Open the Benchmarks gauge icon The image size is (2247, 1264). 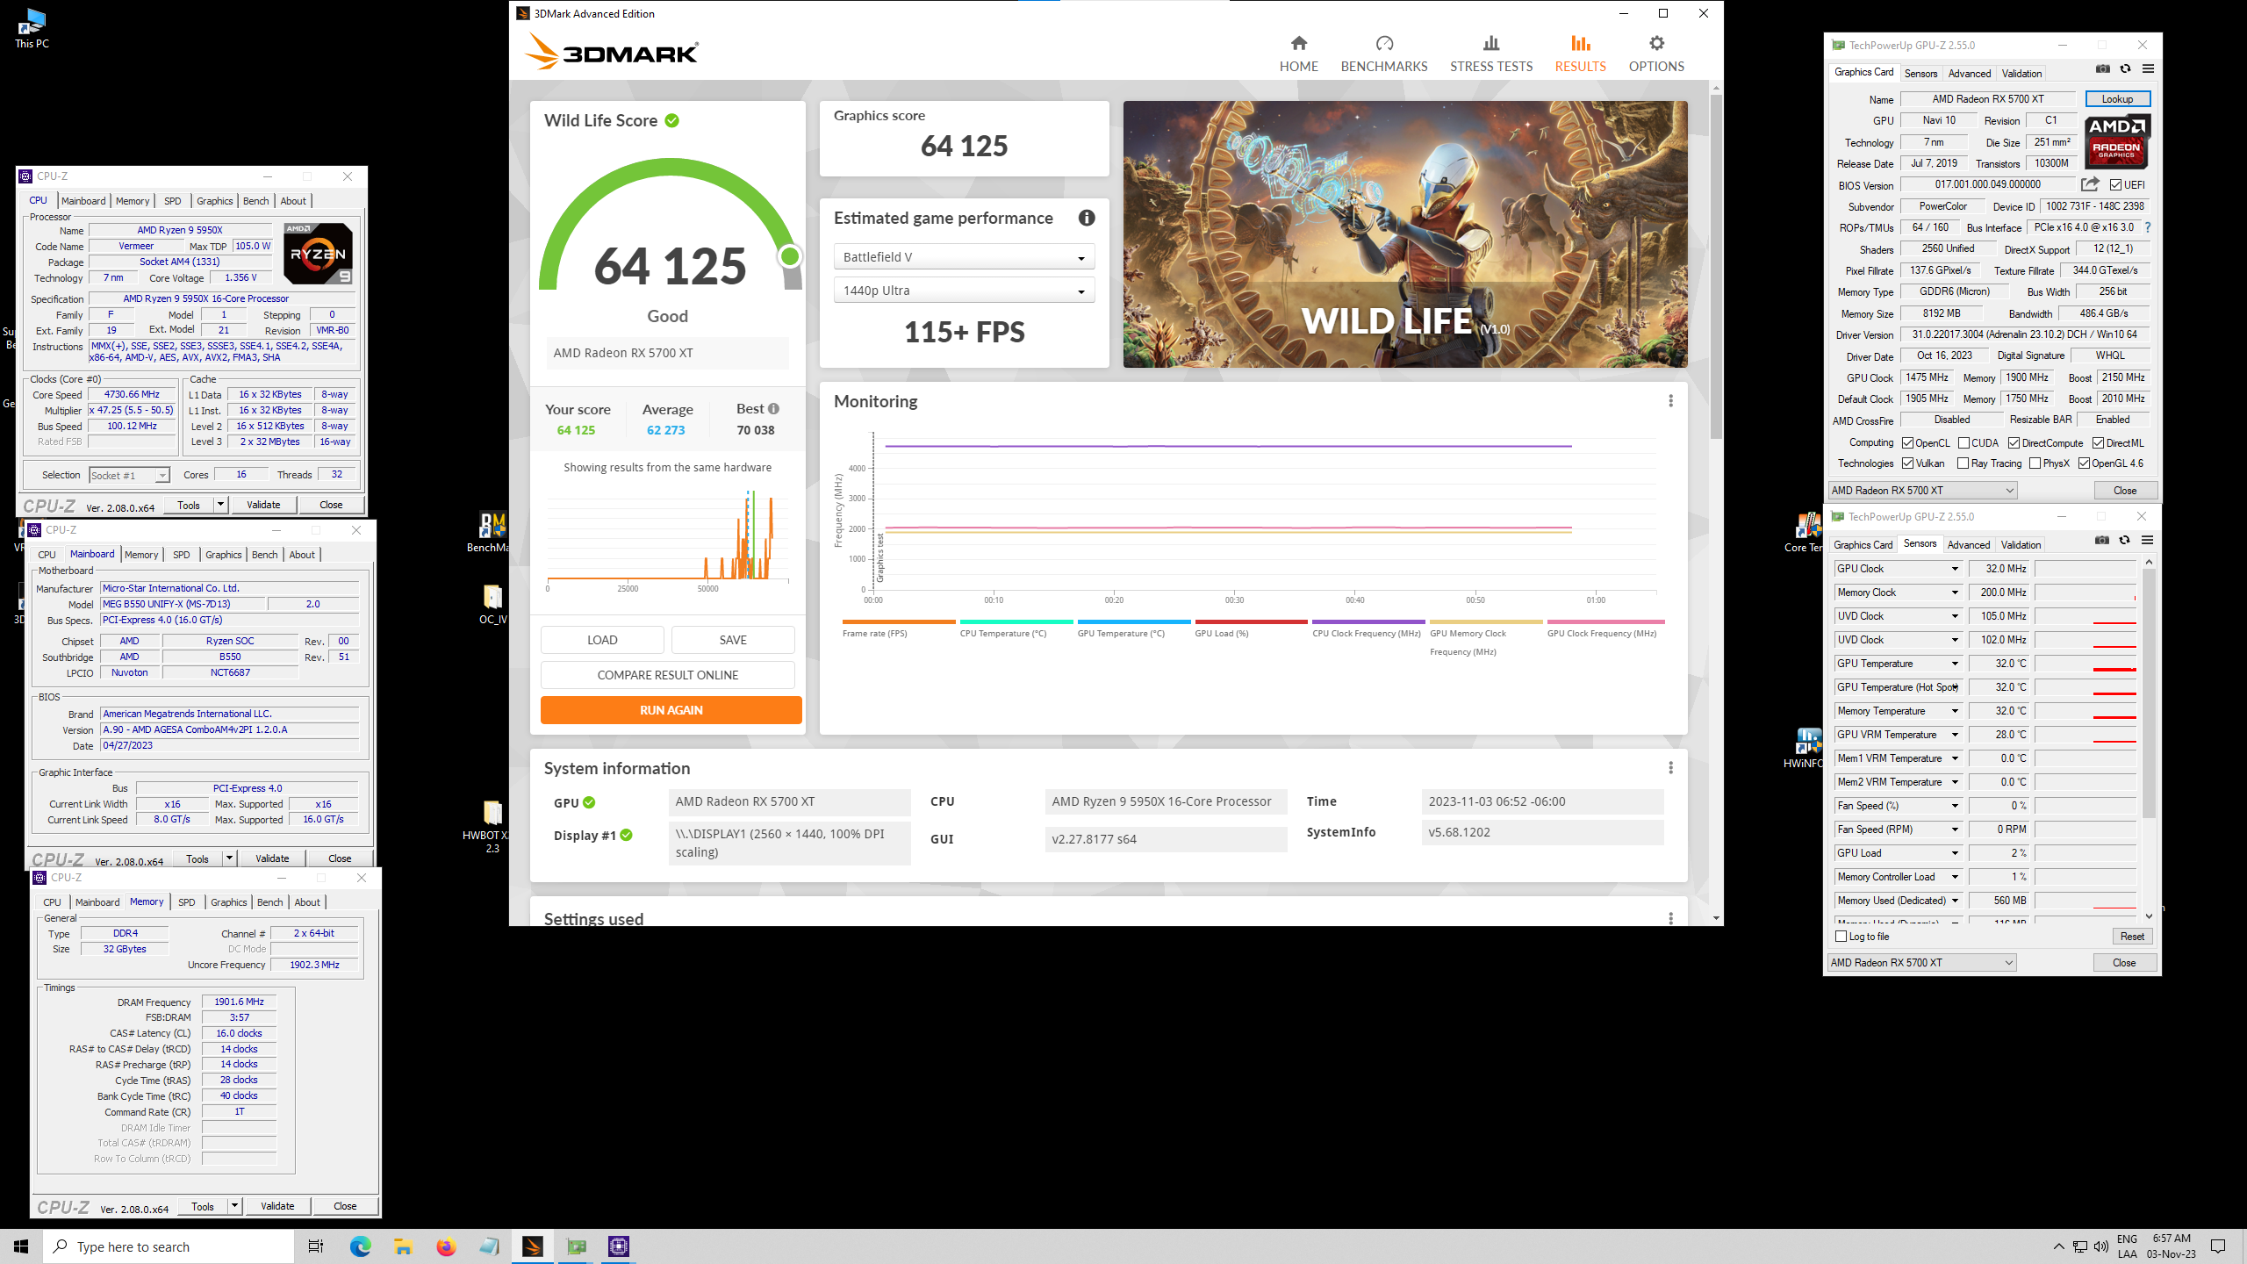click(x=1384, y=43)
